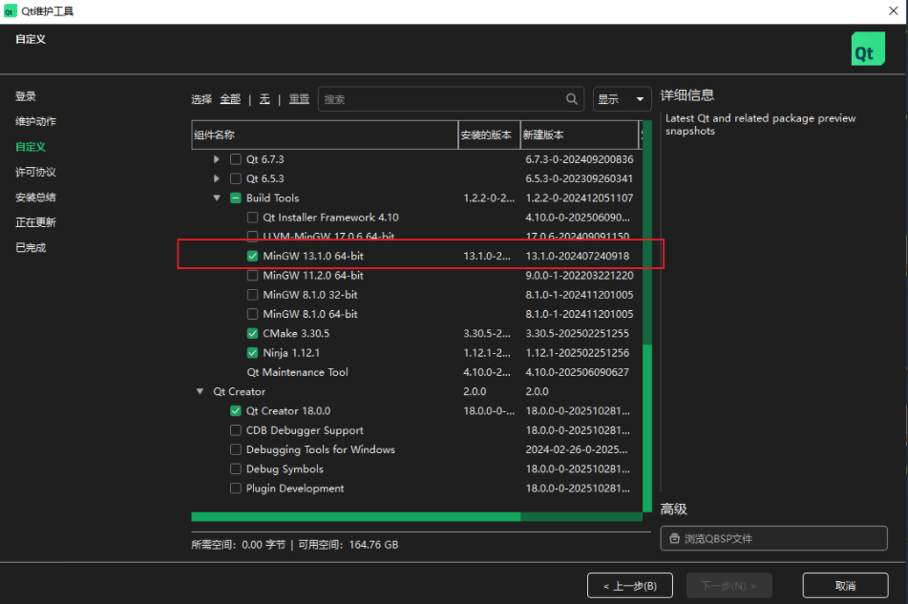The height and width of the screenshot is (604, 908).
Task: Click version 13.1.0-202407240918 cell
Action: (578, 256)
